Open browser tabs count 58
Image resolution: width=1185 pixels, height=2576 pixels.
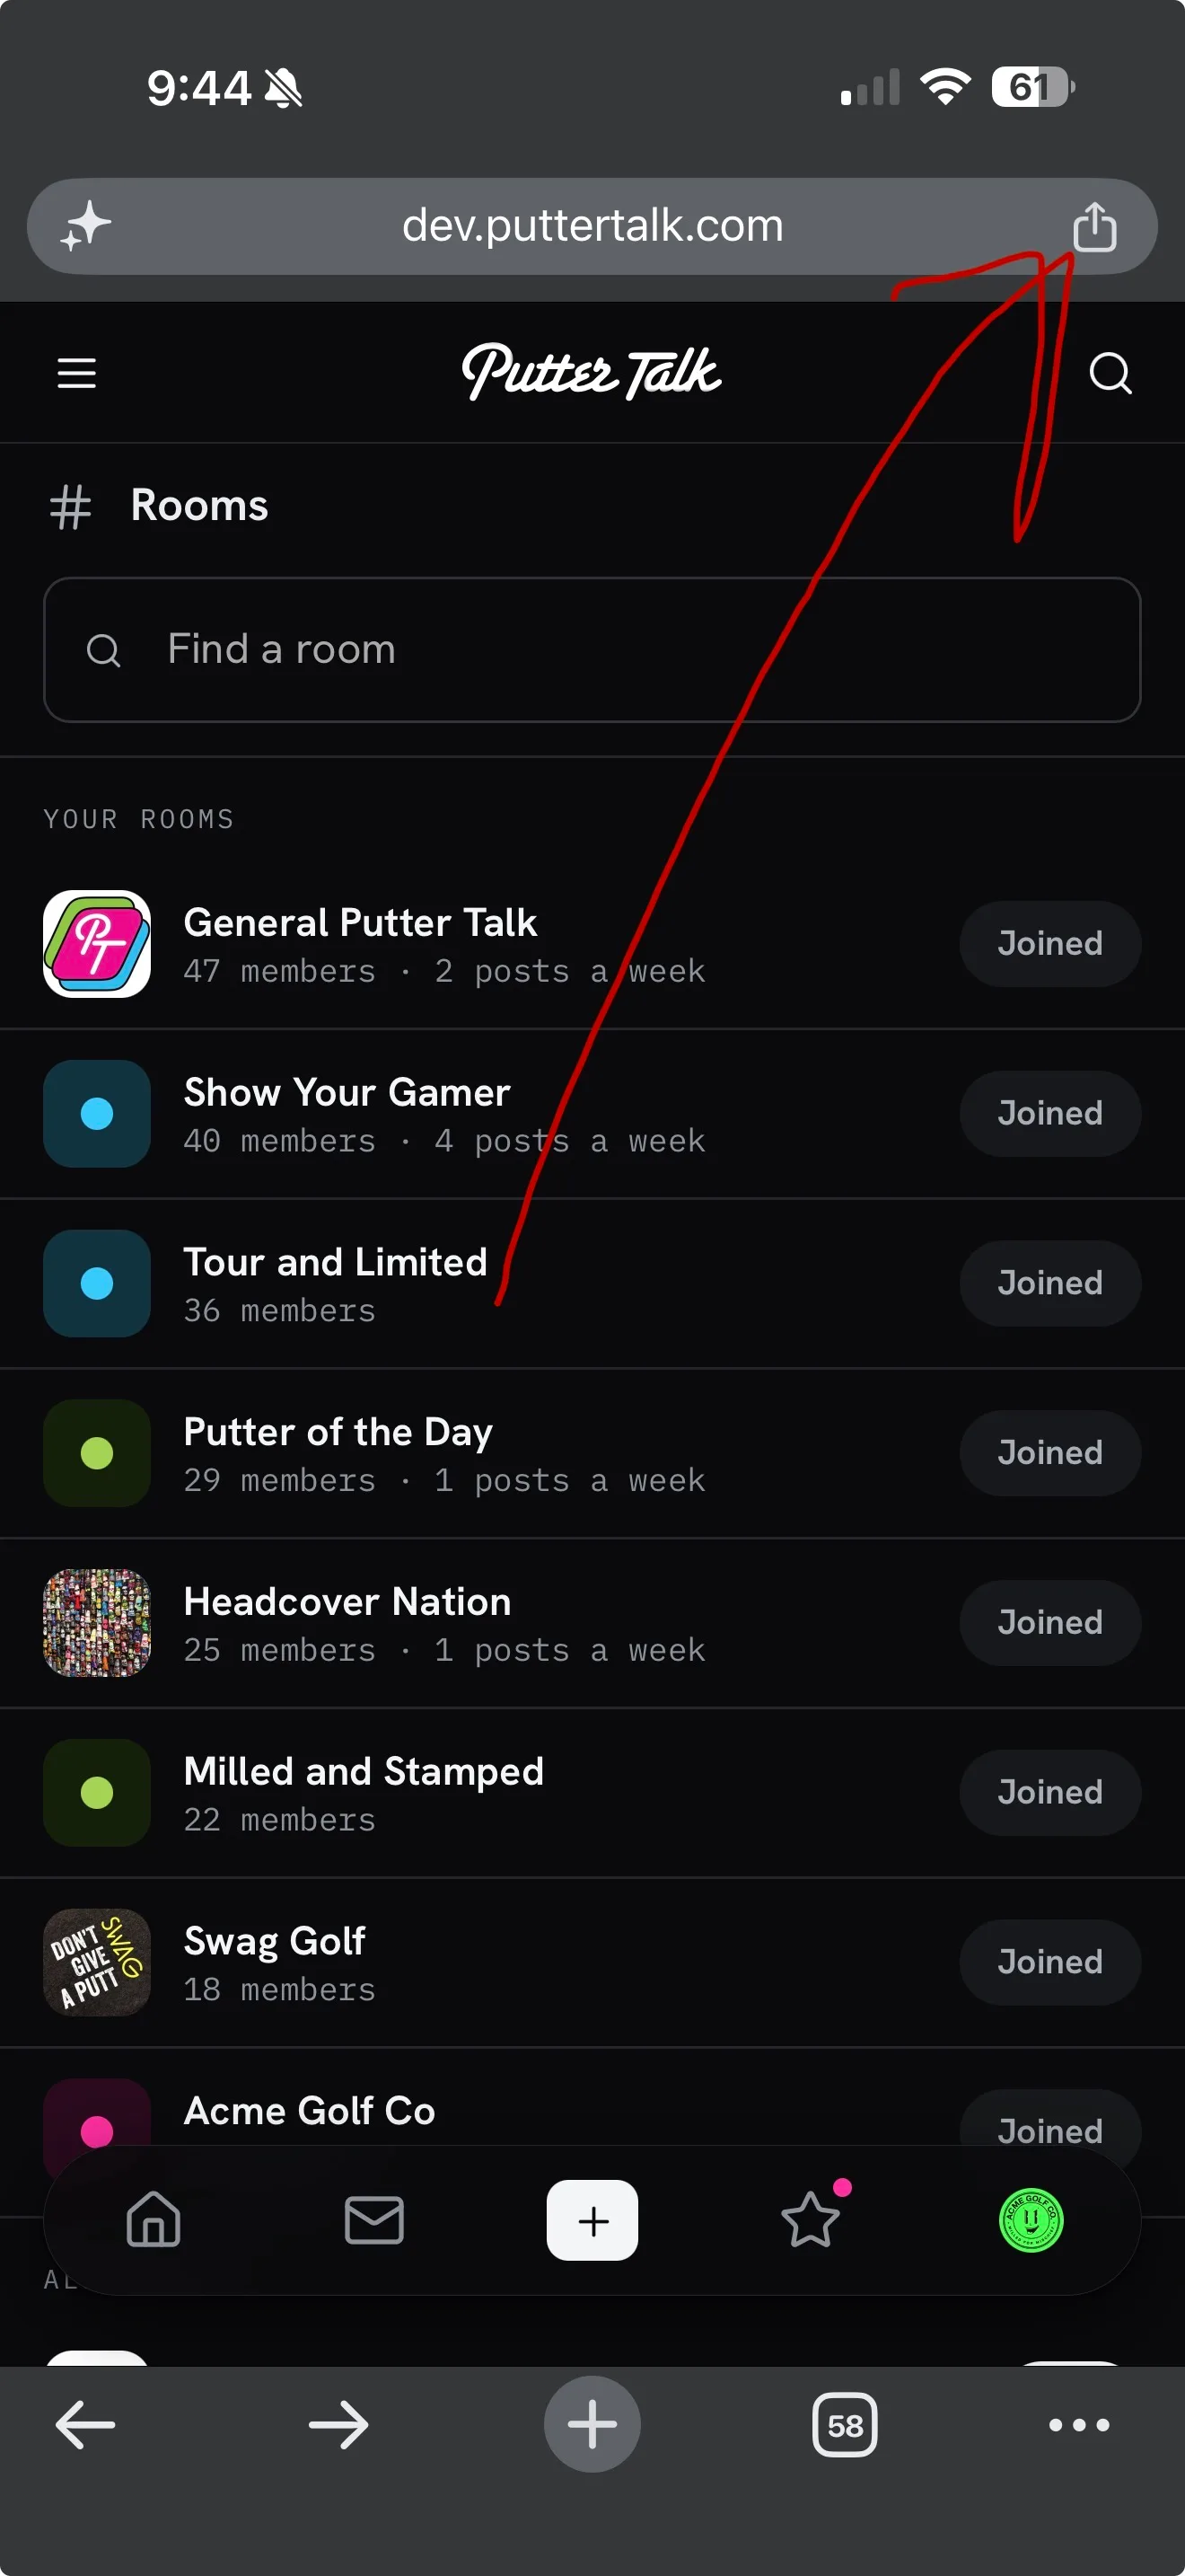844,2424
